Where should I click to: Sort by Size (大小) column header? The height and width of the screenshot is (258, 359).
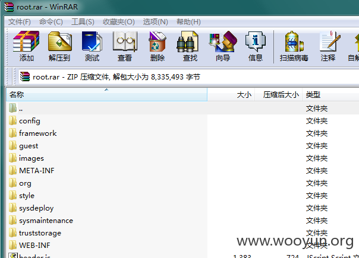click(x=231, y=94)
